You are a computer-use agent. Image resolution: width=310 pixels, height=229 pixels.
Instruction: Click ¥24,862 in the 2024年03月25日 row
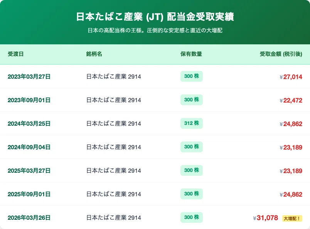[x=291, y=124]
